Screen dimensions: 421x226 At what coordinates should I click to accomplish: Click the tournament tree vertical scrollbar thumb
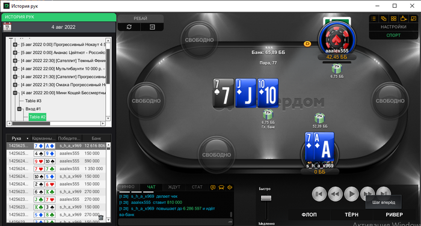tap(108, 66)
